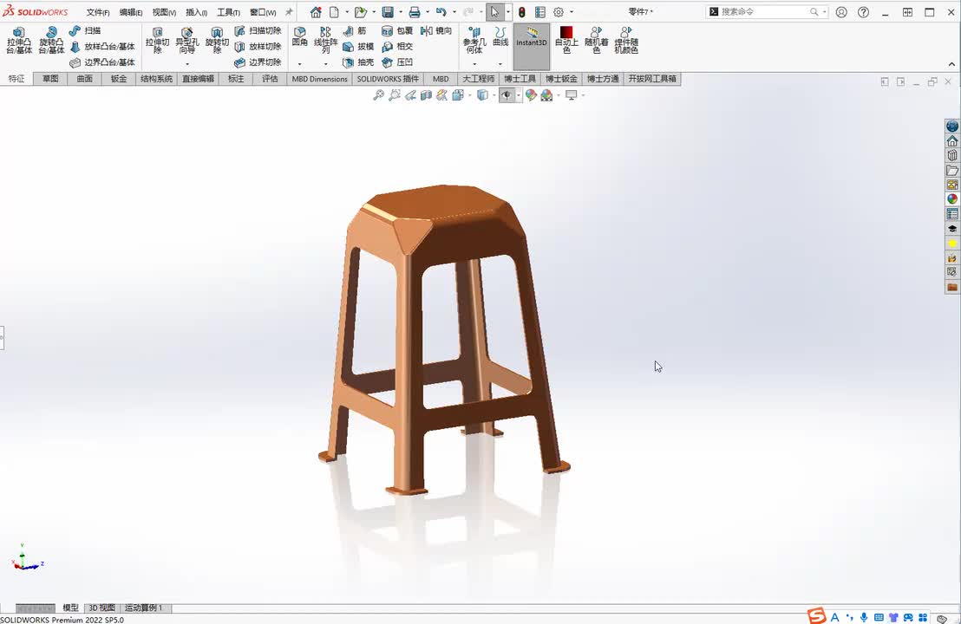The height and width of the screenshot is (624, 961).
Task: Click the Undo arrow button
Action: pyautogui.click(x=441, y=12)
